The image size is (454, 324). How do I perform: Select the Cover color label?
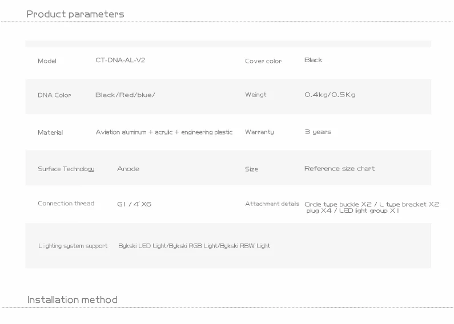point(263,61)
